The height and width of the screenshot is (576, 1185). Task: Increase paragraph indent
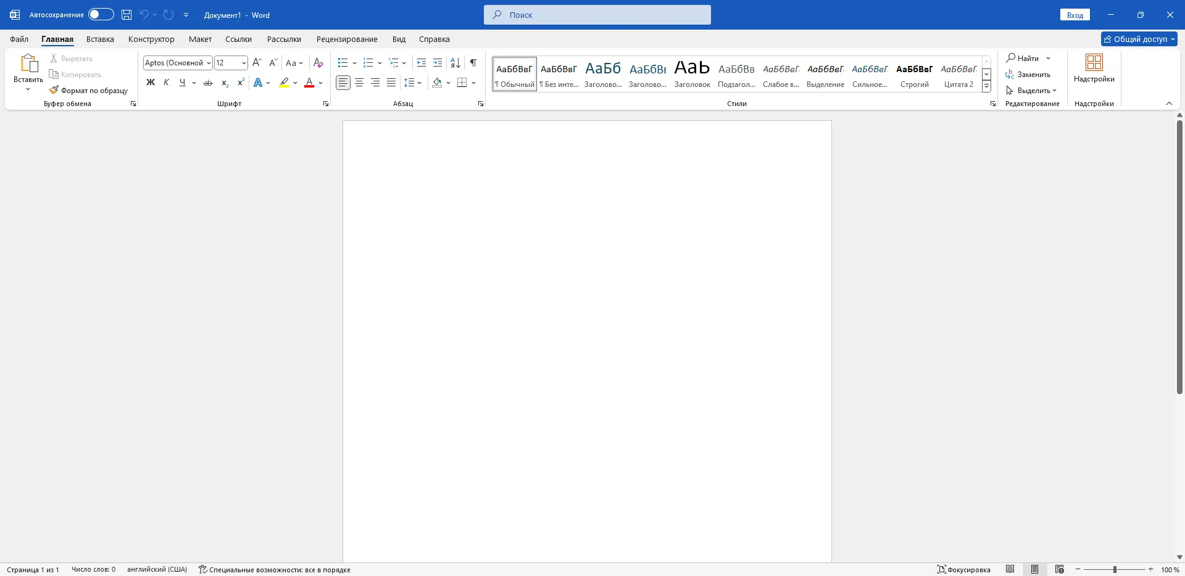pyautogui.click(x=438, y=63)
